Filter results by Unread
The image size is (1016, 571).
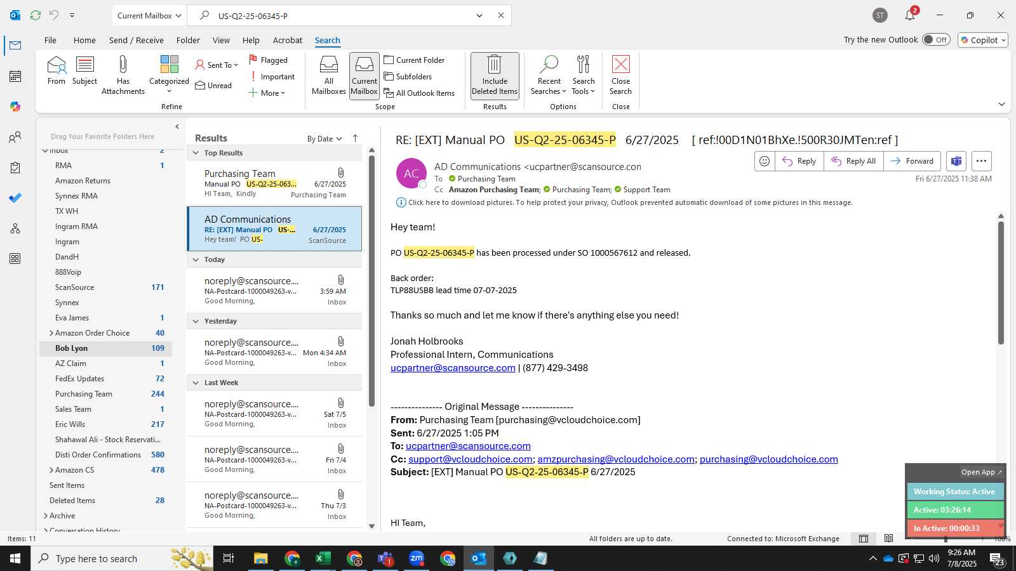coord(213,85)
